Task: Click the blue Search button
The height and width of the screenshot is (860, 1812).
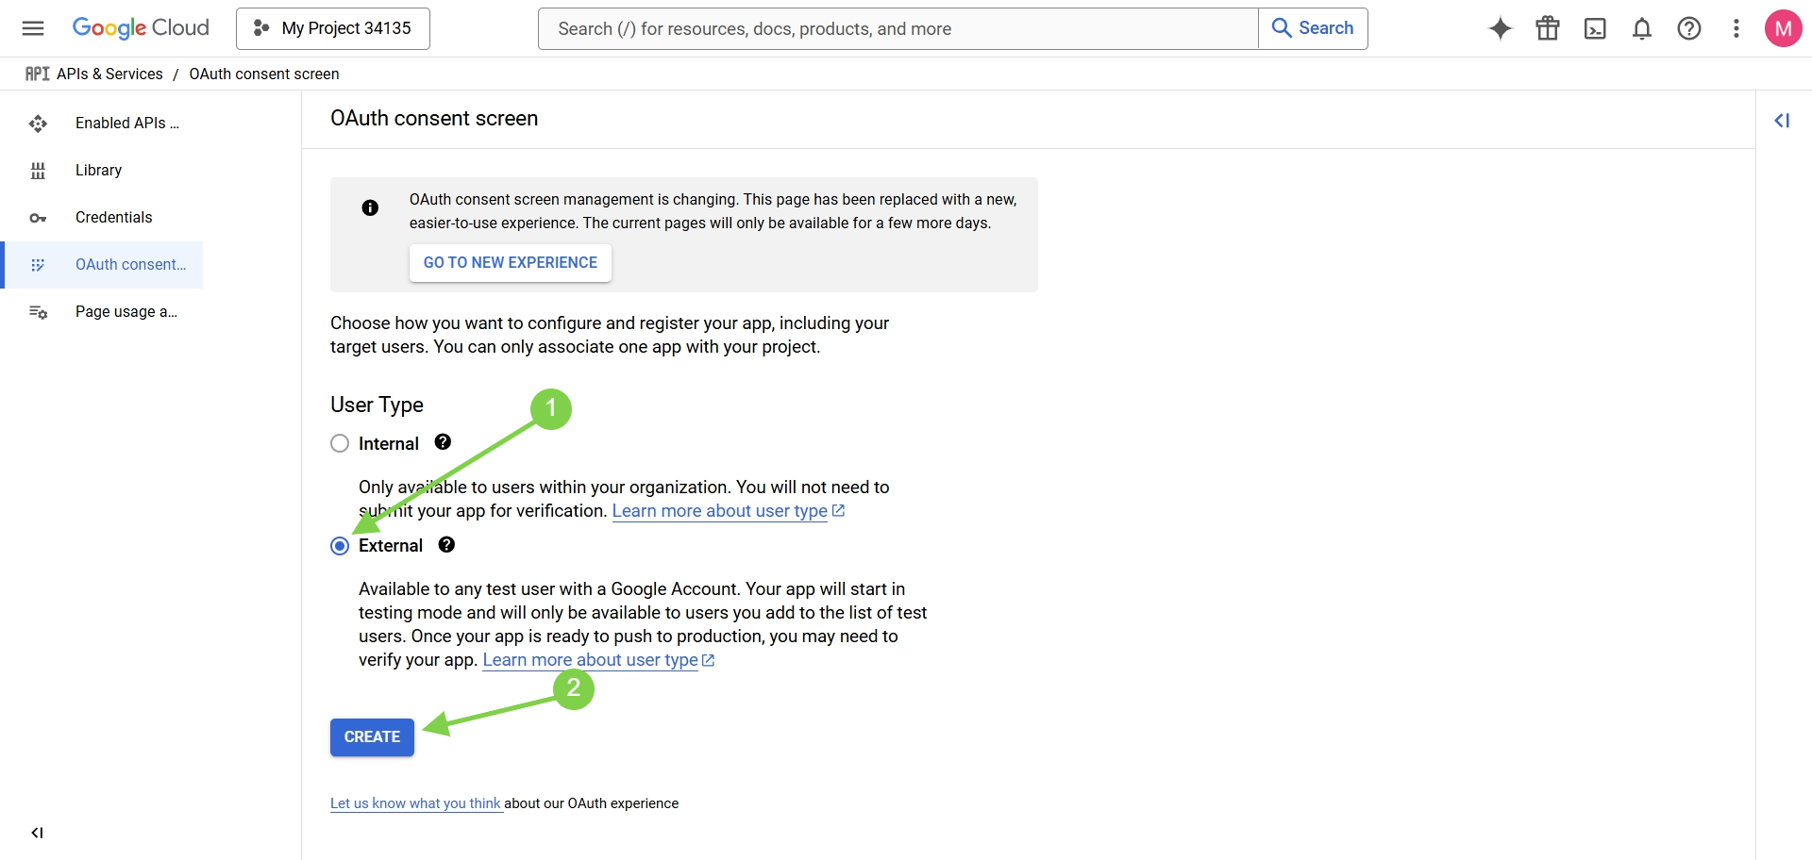Action: point(1313,28)
